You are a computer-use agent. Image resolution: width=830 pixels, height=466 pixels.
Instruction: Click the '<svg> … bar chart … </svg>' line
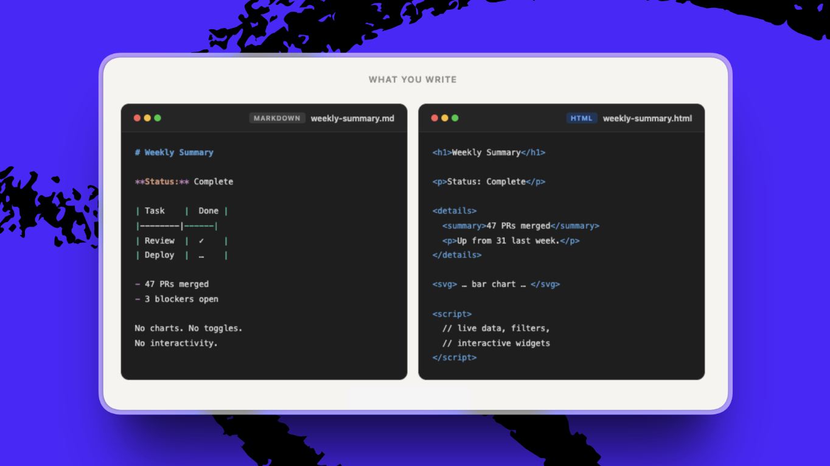click(x=496, y=284)
